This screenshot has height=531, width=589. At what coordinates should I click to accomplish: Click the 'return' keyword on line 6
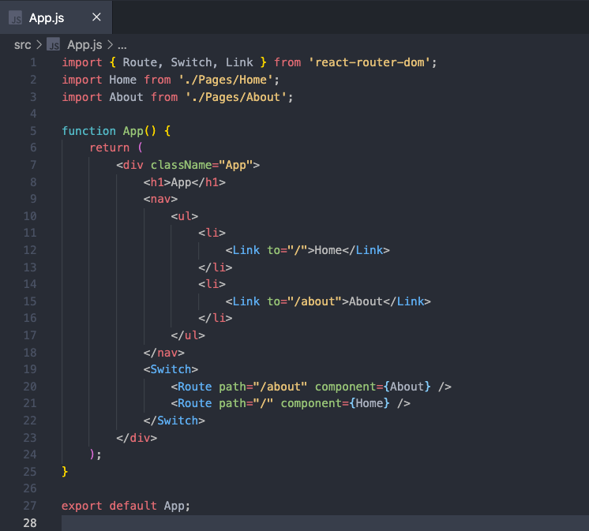(109, 148)
